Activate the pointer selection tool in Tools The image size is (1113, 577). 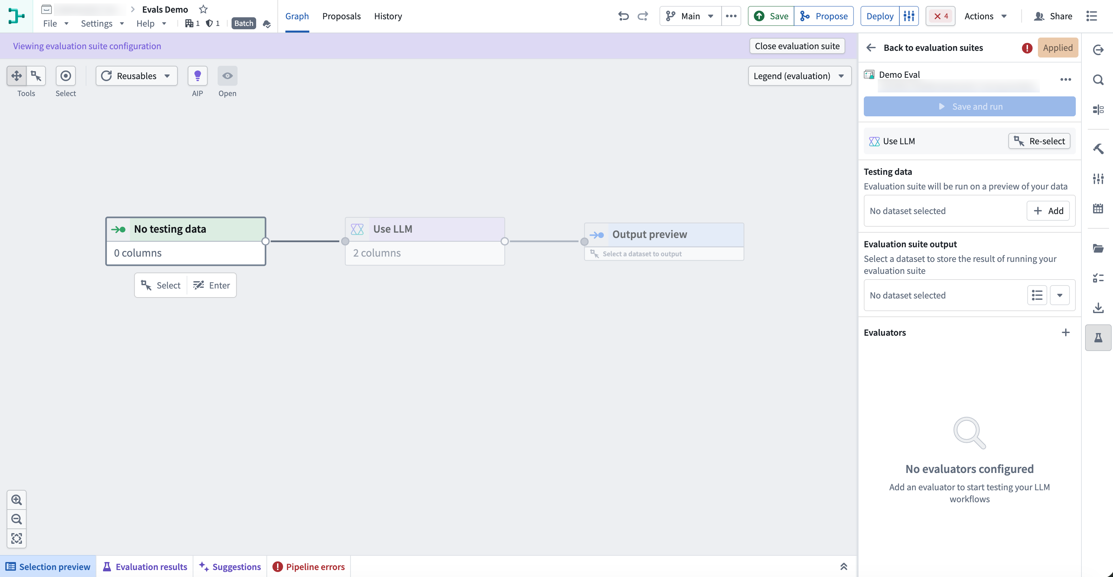[36, 76]
